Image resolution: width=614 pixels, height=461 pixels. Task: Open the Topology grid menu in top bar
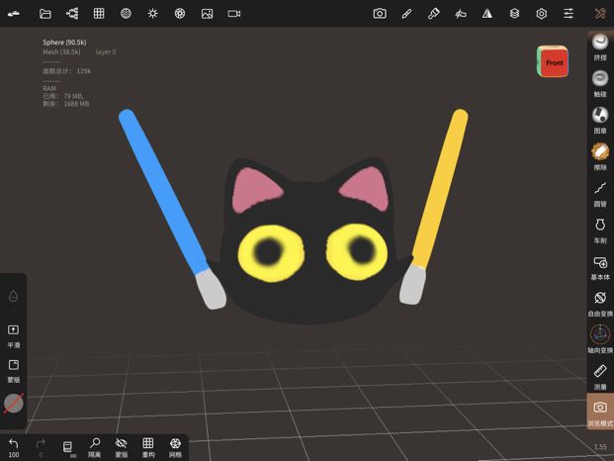coord(99,14)
